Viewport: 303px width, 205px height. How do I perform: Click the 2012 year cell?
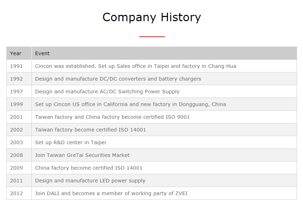tap(19, 193)
